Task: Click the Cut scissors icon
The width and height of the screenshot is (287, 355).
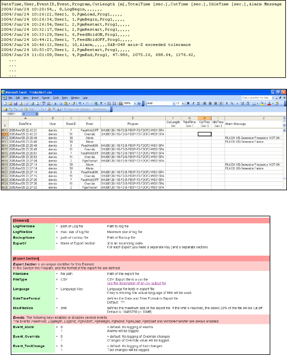Action: (x=56, y=103)
